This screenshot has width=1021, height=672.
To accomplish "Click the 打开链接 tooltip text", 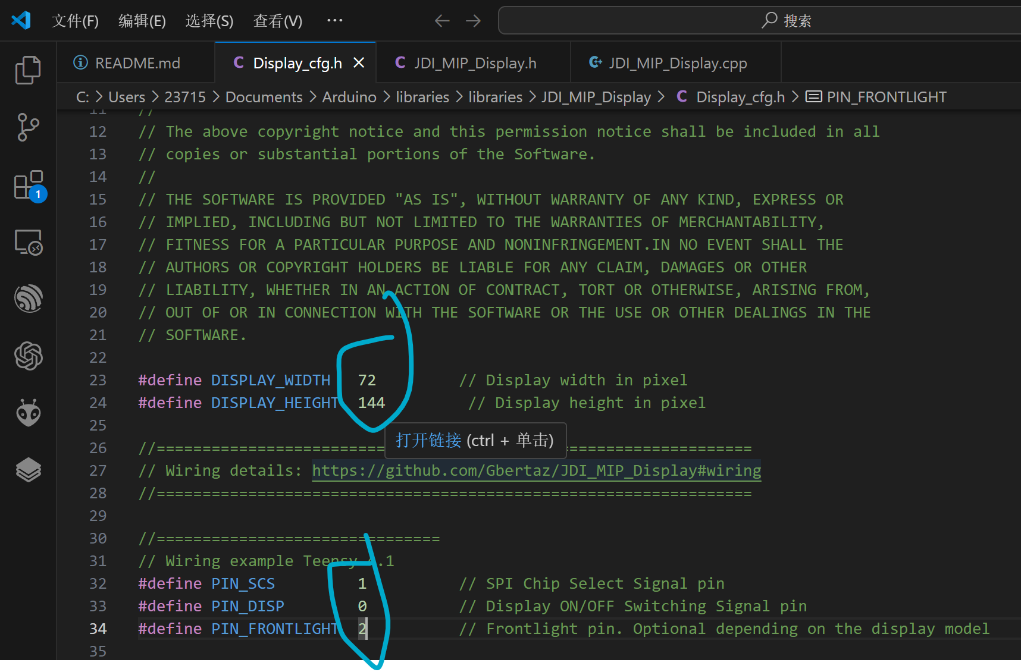I will pyautogui.click(x=428, y=440).
